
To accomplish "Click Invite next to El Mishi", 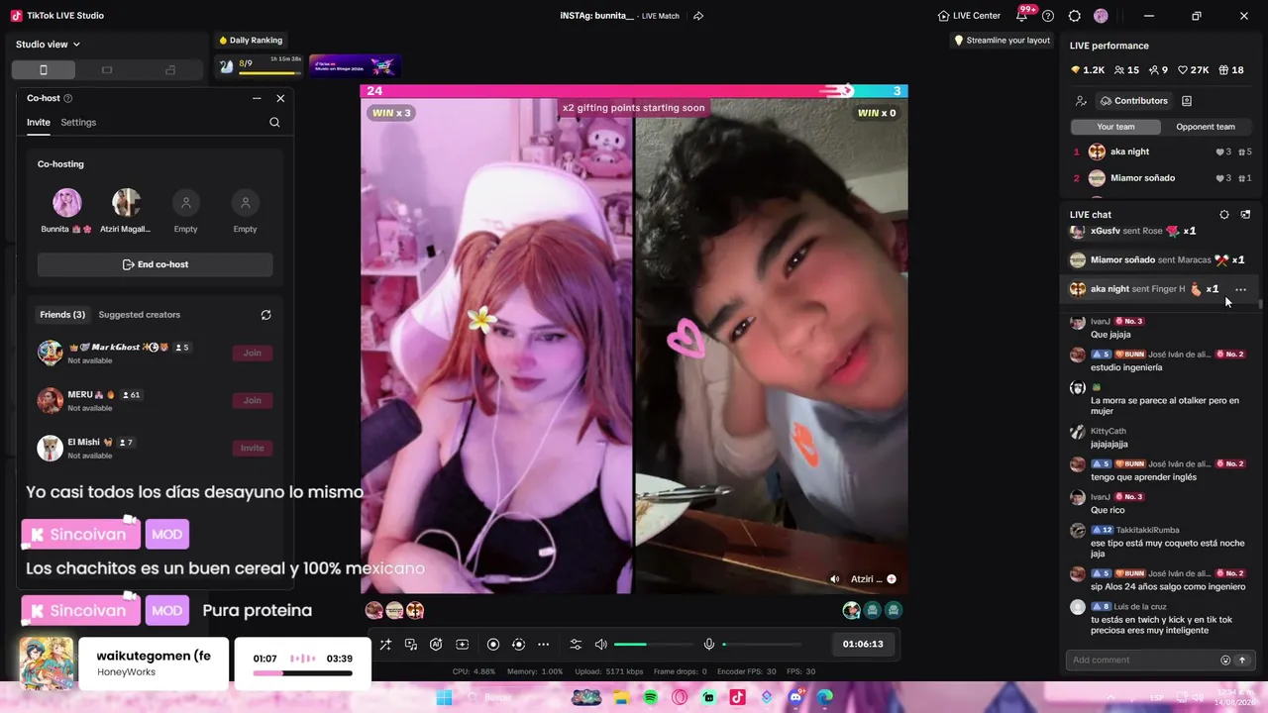I will [x=253, y=448].
